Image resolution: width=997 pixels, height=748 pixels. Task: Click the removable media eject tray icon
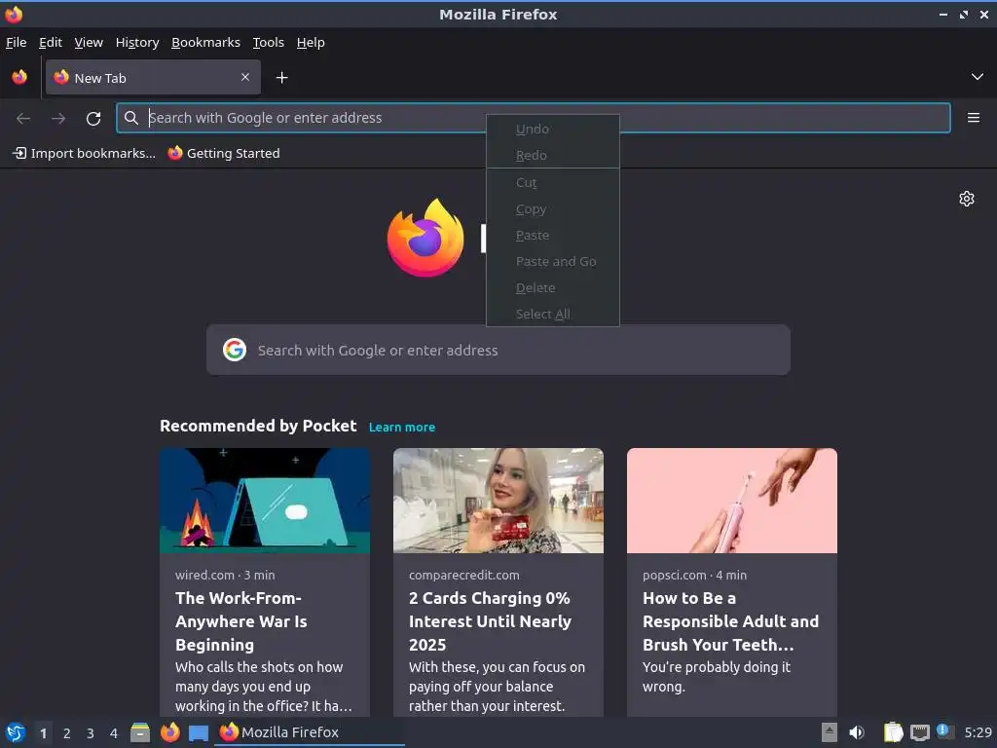pyautogui.click(x=830, y=732)
